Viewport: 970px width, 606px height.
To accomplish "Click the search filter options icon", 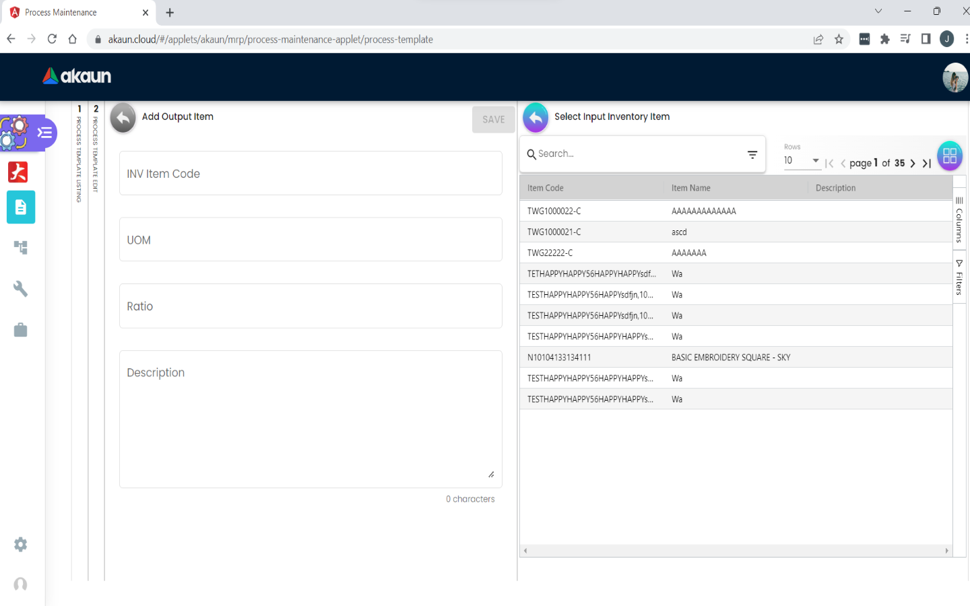I will [x=752, y=155].
